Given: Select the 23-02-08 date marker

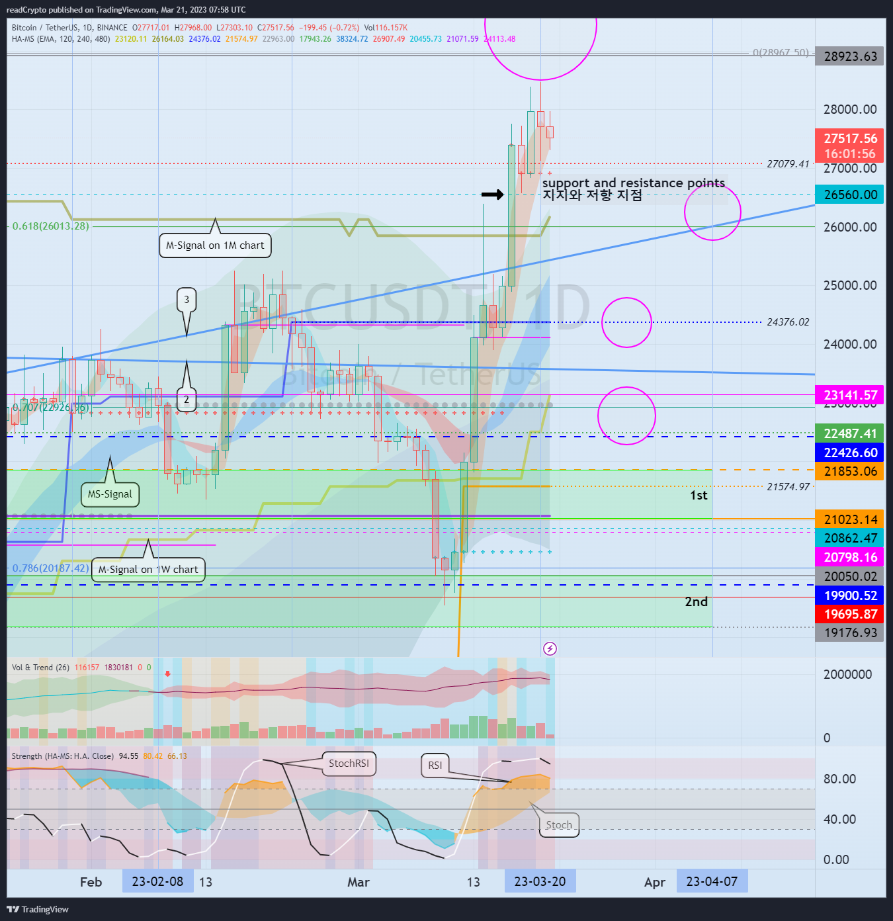Looking at the screenshot, I should 157,881.
